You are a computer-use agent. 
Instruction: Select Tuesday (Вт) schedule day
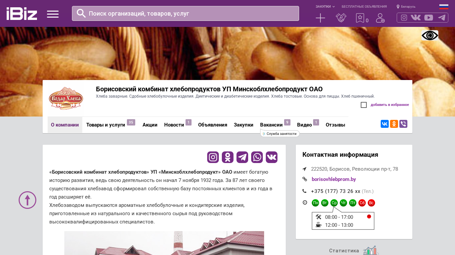pos(325,203)
